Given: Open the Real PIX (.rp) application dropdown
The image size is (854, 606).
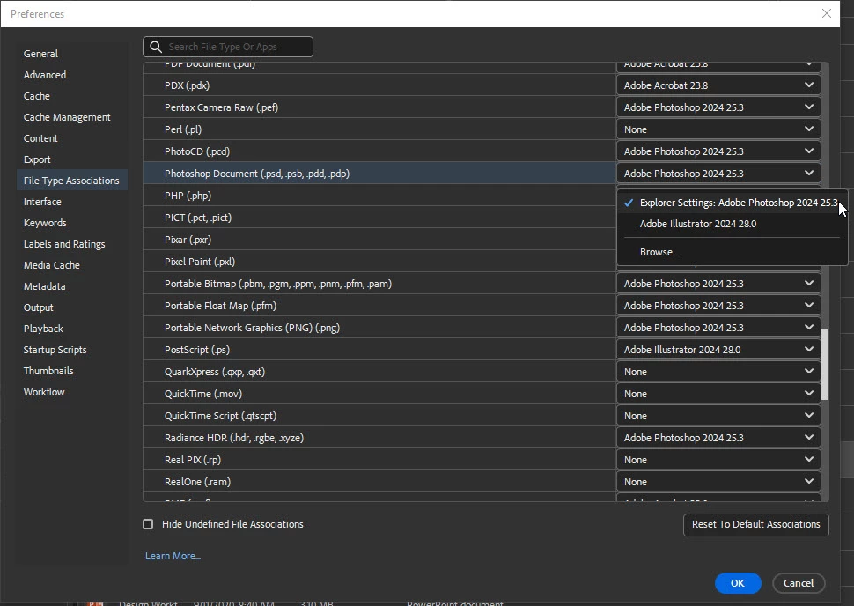Looking at the screenshot, I should point(718,460).
